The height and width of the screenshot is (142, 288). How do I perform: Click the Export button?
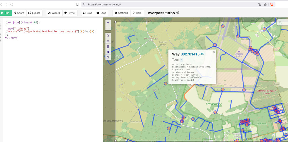pyautogui.click(x=34, y=13)
